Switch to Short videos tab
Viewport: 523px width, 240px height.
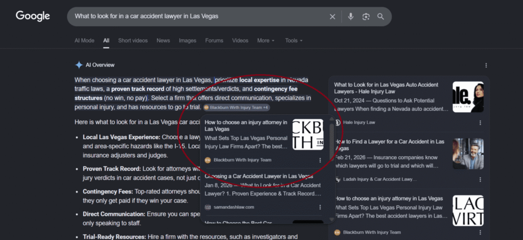133,41
